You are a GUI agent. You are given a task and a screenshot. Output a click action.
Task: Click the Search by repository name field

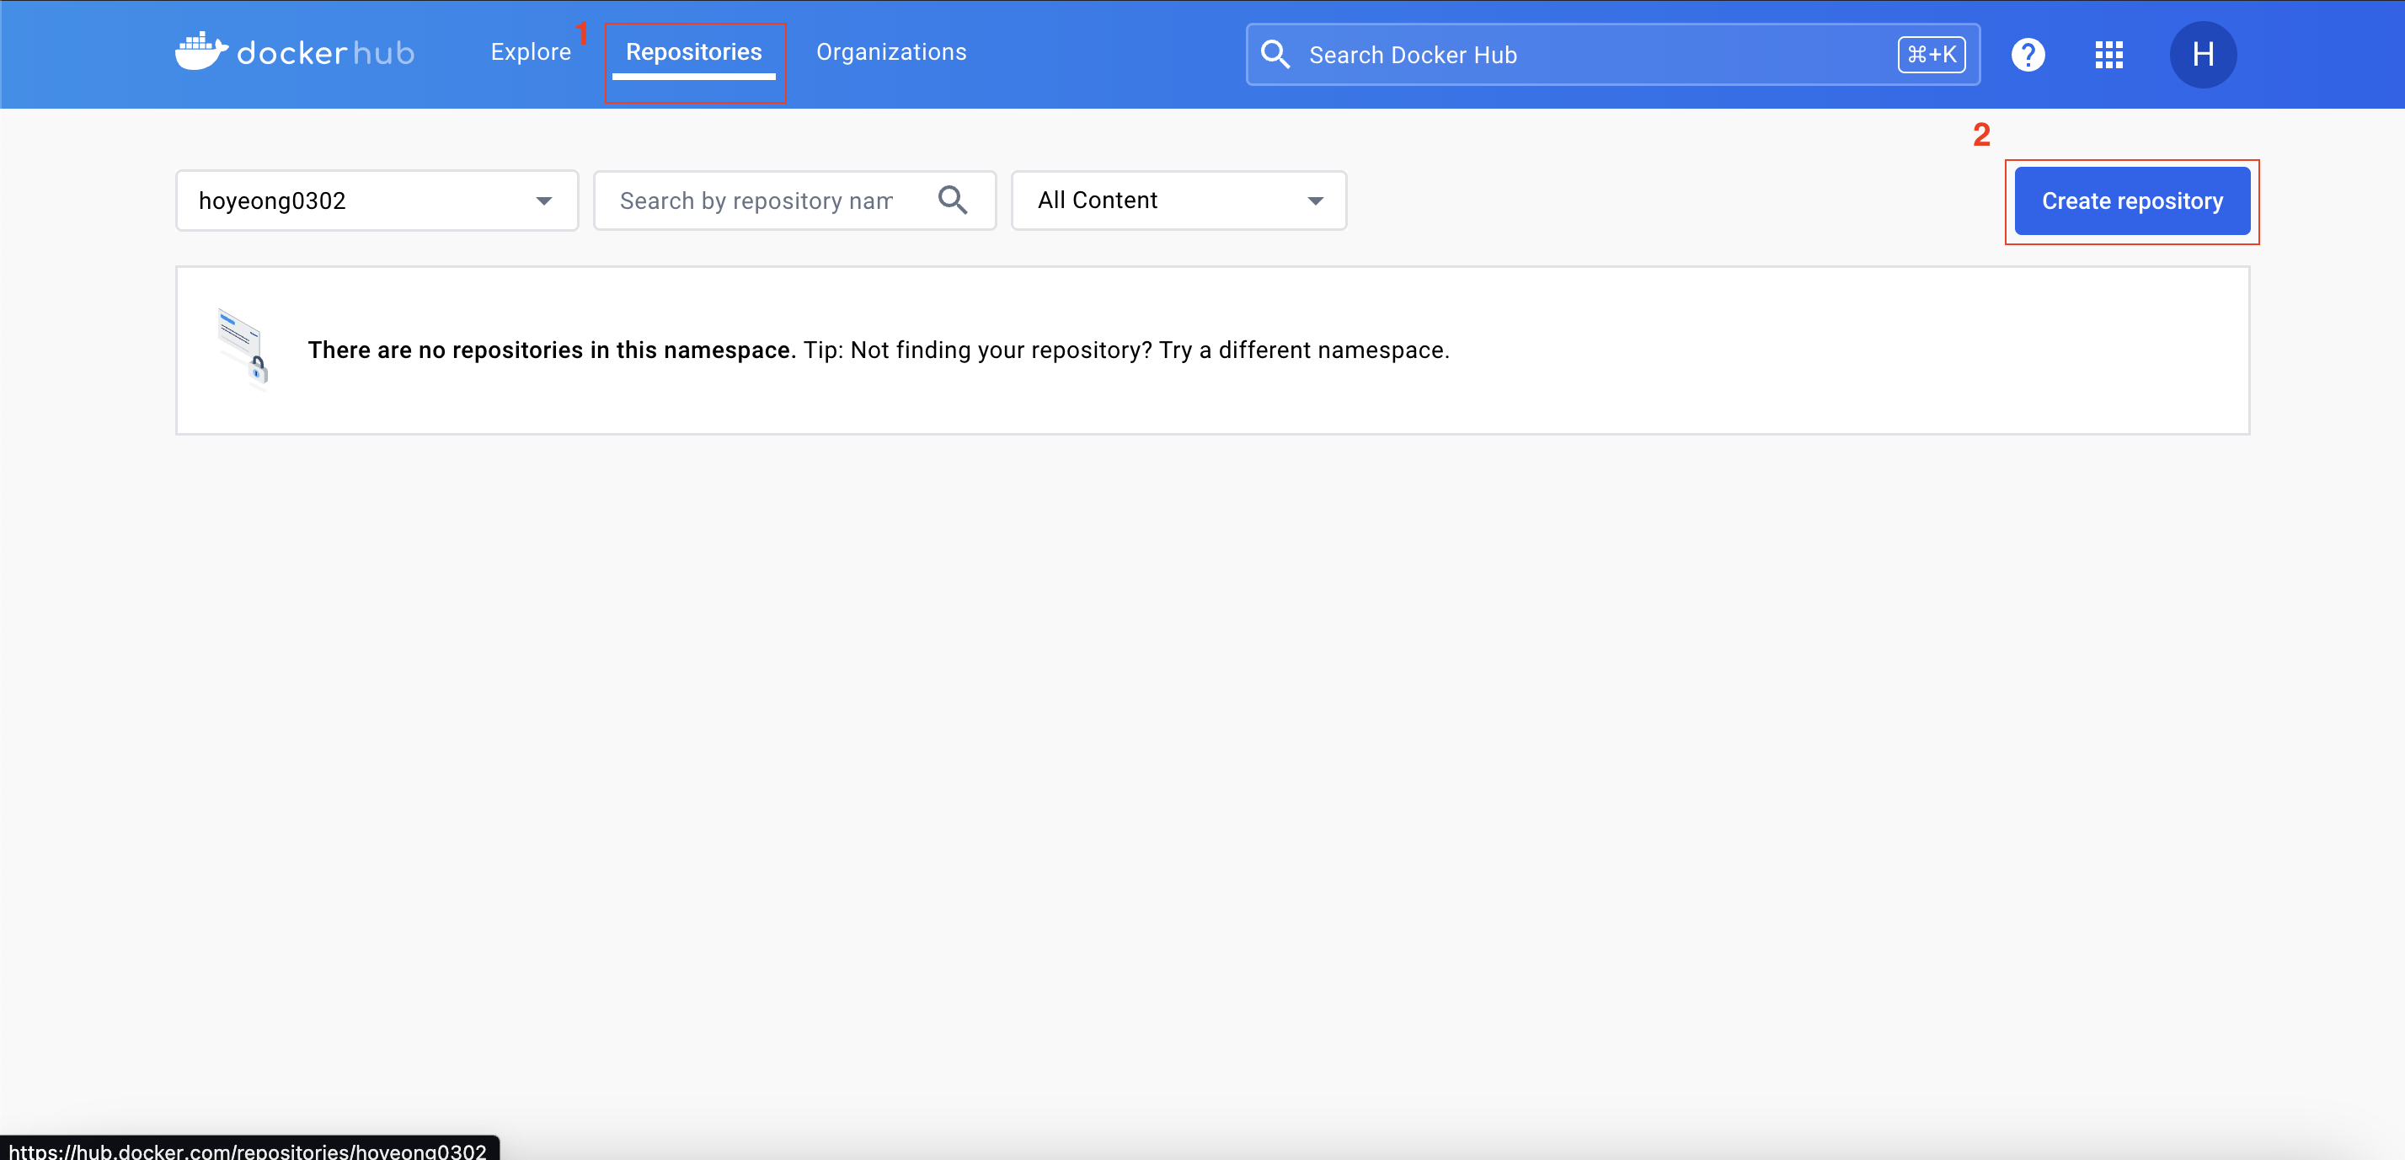pos(756,200)
